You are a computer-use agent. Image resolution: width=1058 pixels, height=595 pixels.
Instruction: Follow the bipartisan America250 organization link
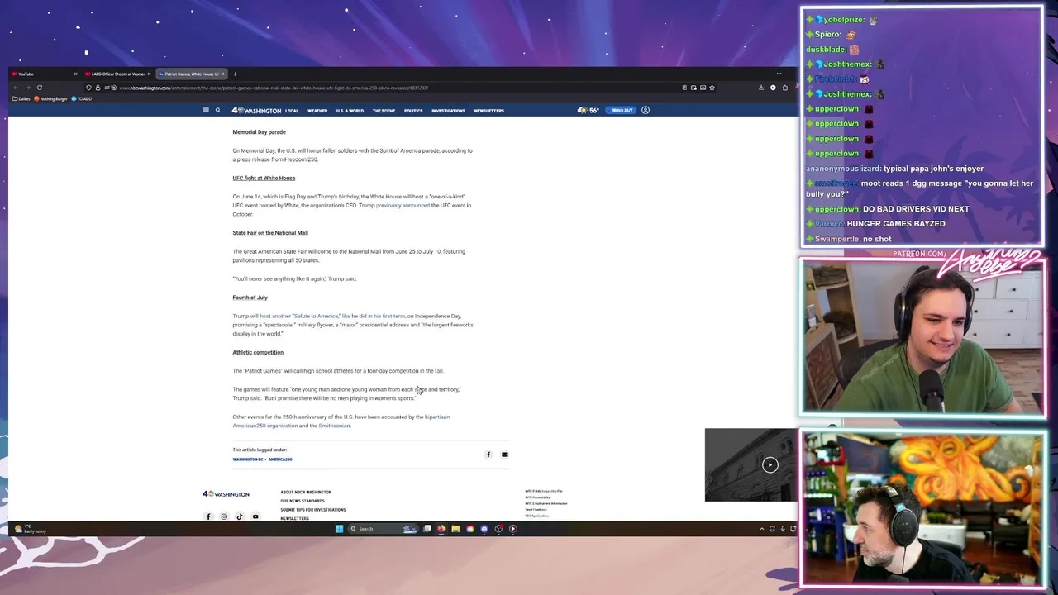pyautogui.click(x=341, y=421)
